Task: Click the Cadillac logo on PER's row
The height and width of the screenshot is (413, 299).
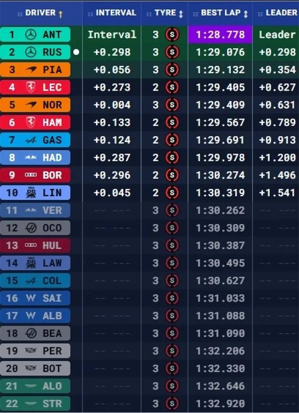Action: pos(31,351)
